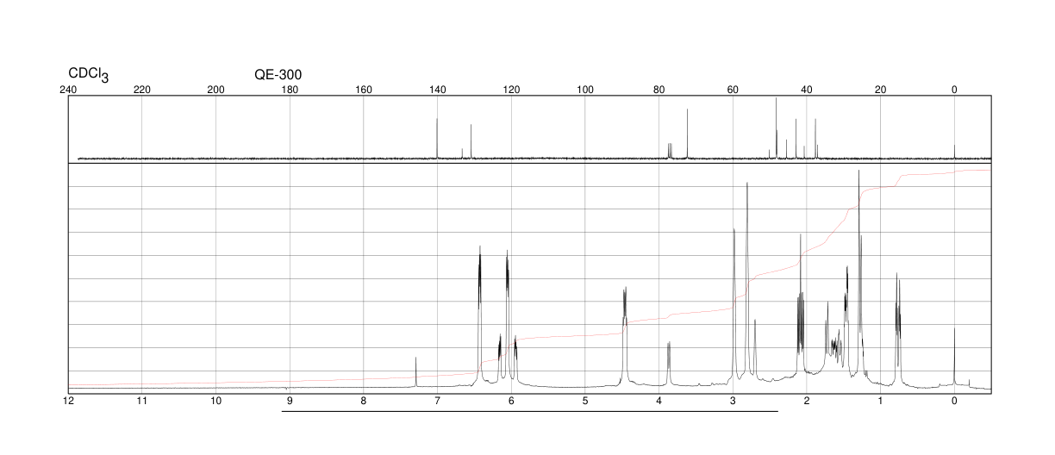Select the 140 tick label on carbon axis
1055x455 pixels.
tap(437, 90)
